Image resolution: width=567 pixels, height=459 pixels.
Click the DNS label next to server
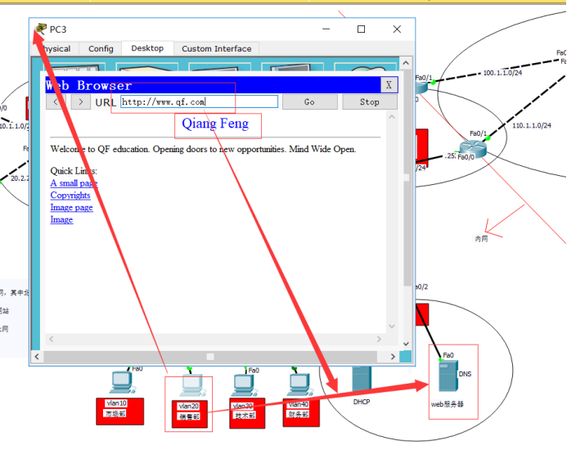coord(465,374)
